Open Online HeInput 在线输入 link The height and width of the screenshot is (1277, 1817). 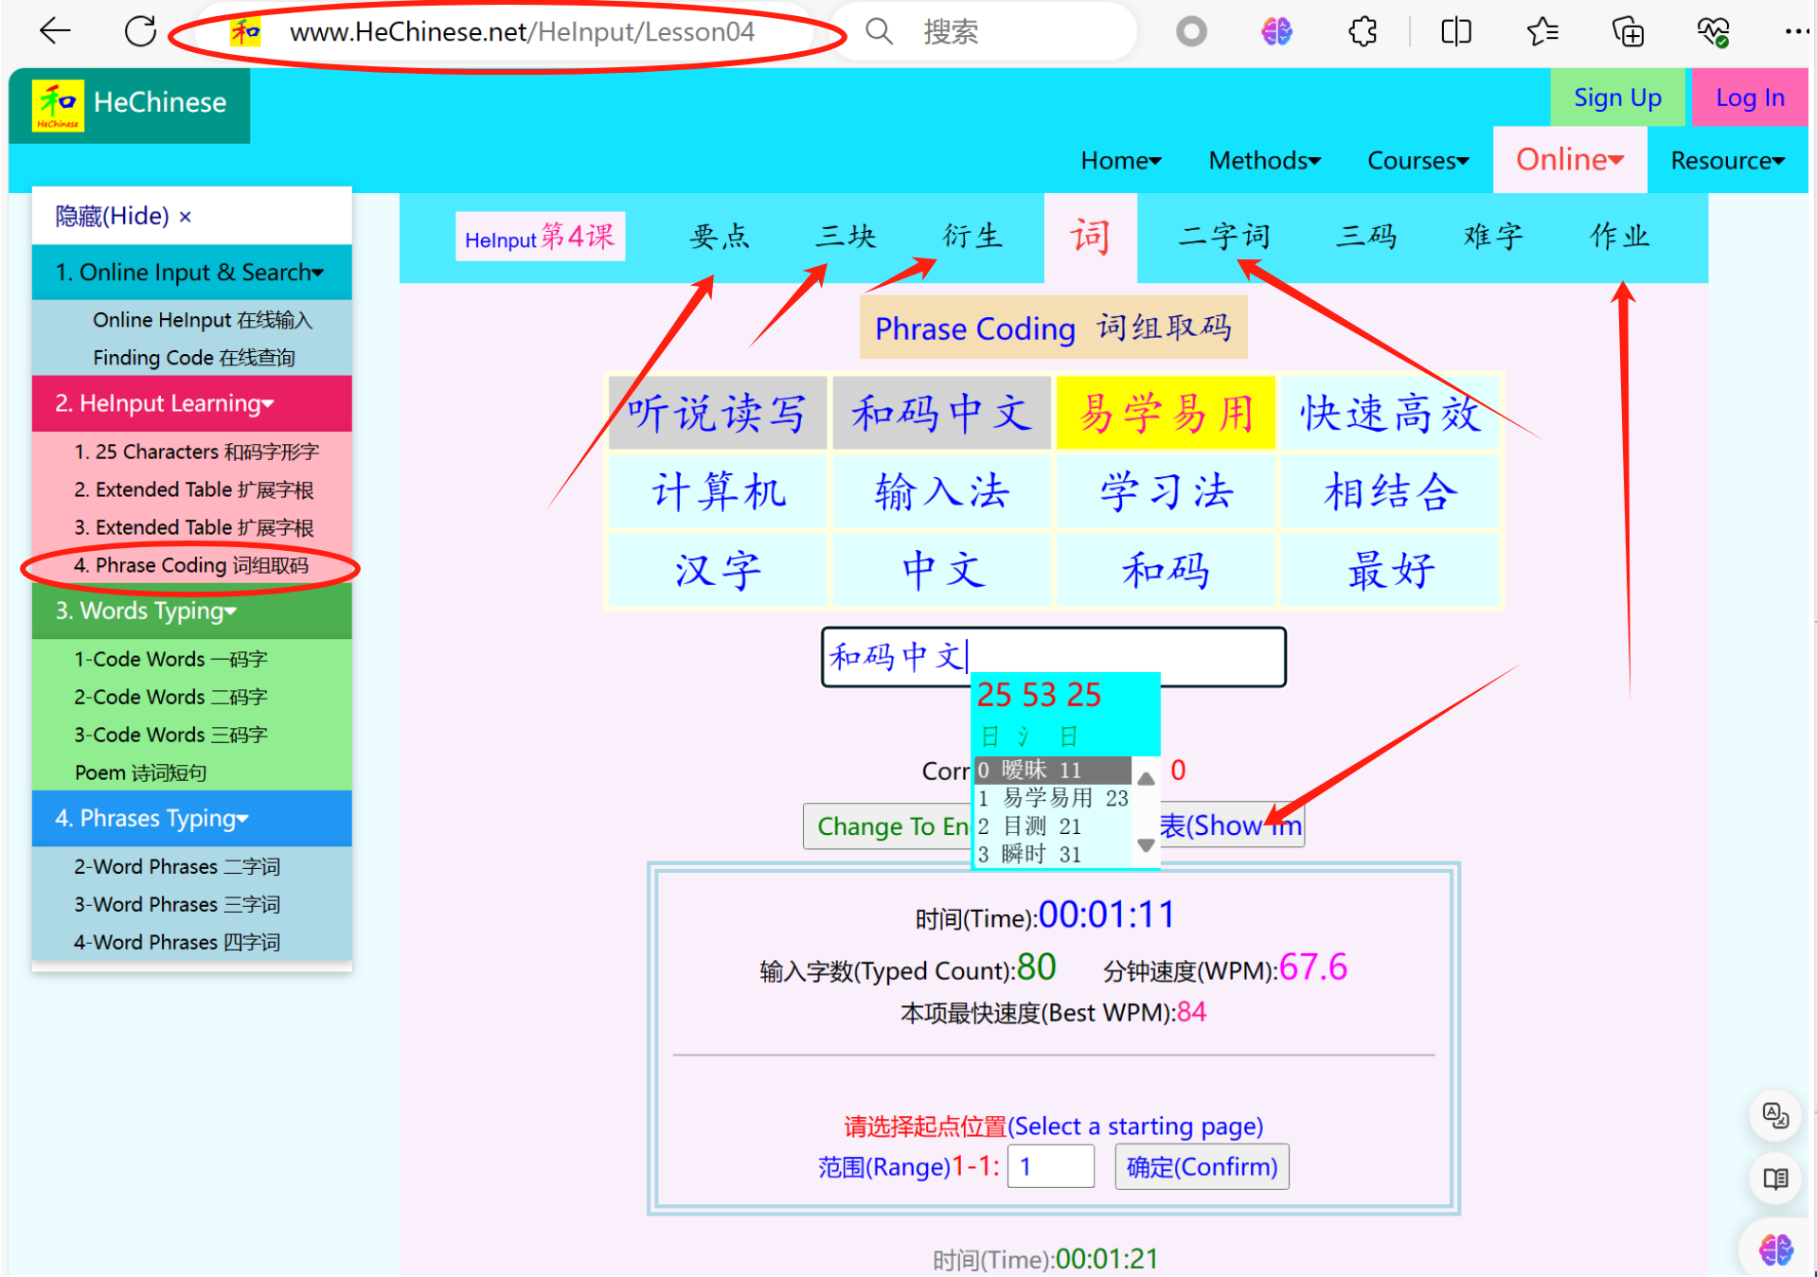tap(203, 320)
